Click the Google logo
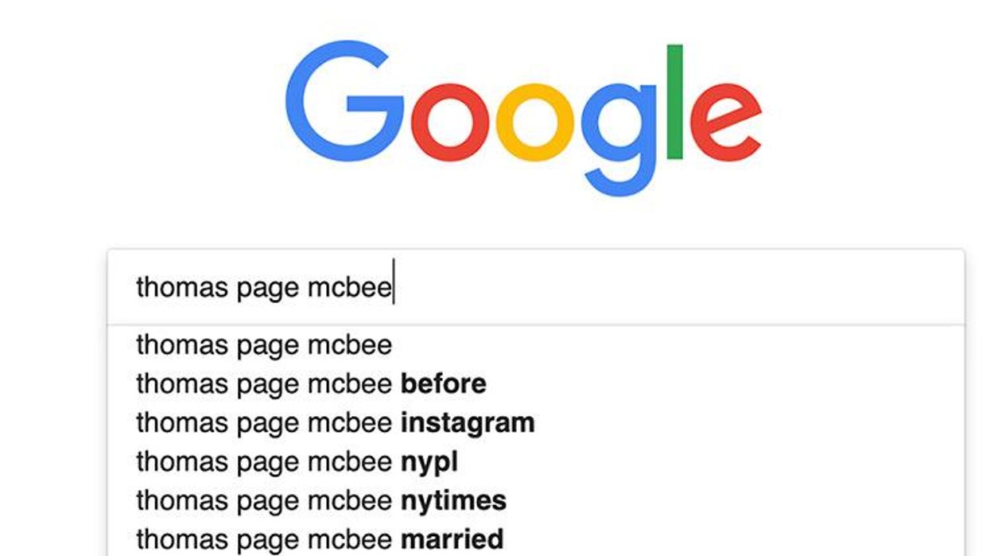990x556 pixels. 525,111
